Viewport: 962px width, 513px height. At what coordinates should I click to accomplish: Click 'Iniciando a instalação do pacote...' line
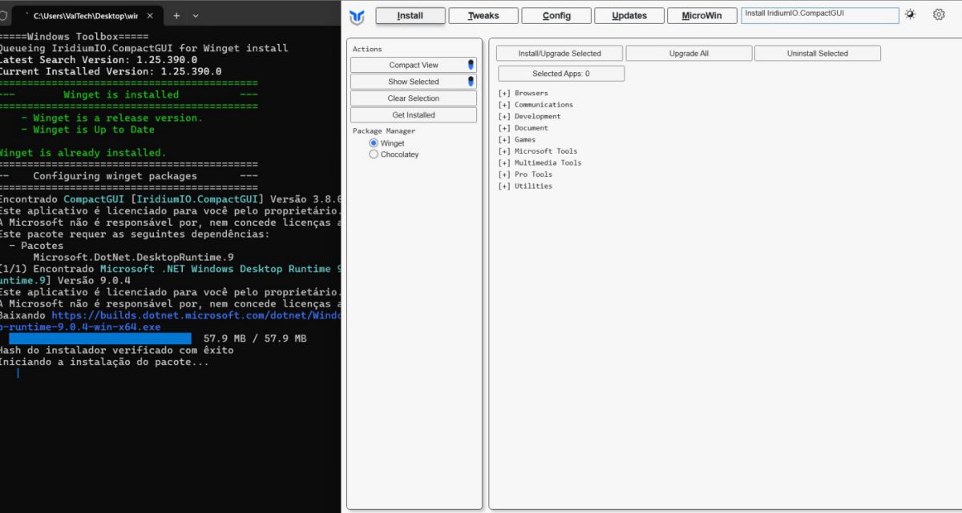tap(104, 362)
